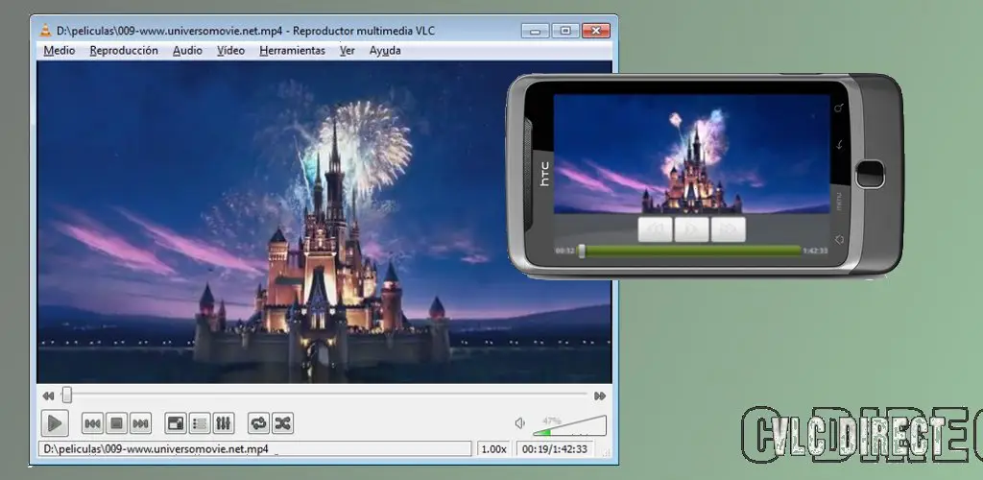This screenshot has width=983, height=480.
Task: Click the 00:19/1:42:33 elapsed time display
Action: click(555, 449)
